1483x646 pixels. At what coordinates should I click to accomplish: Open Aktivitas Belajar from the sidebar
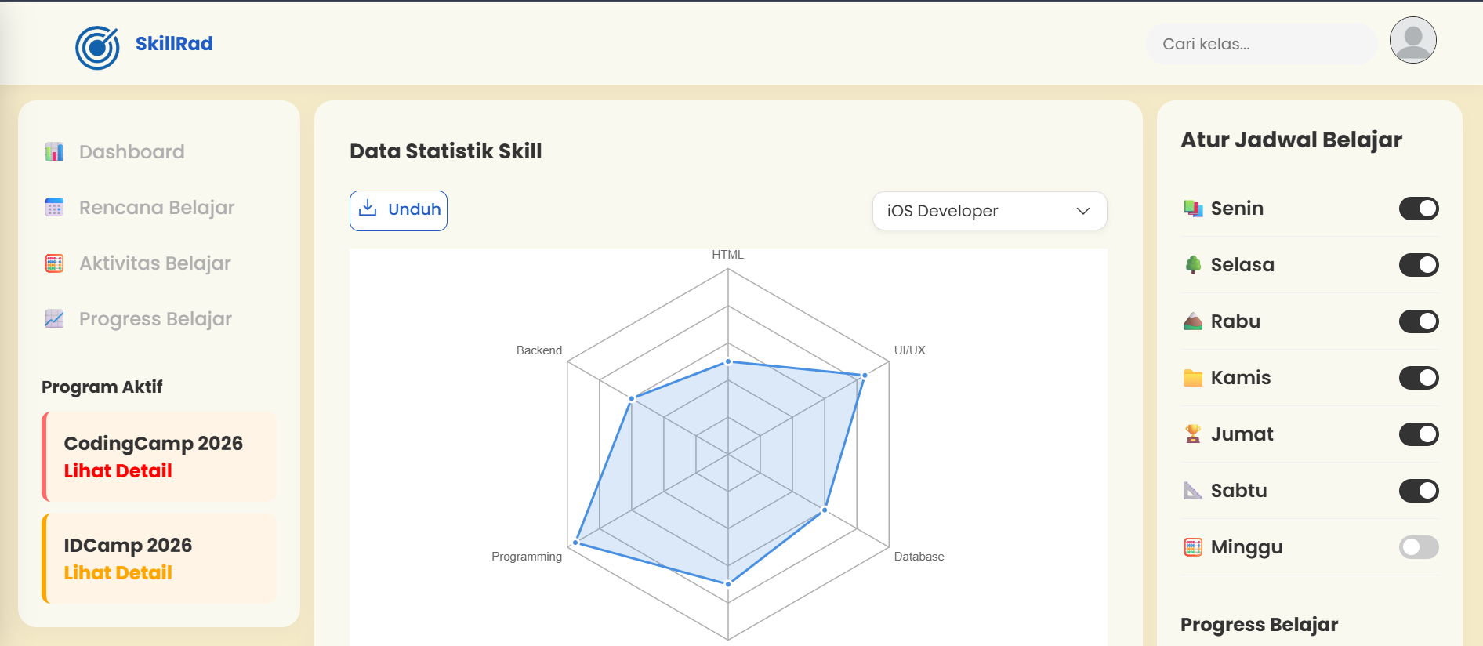(x=154, y=263)
